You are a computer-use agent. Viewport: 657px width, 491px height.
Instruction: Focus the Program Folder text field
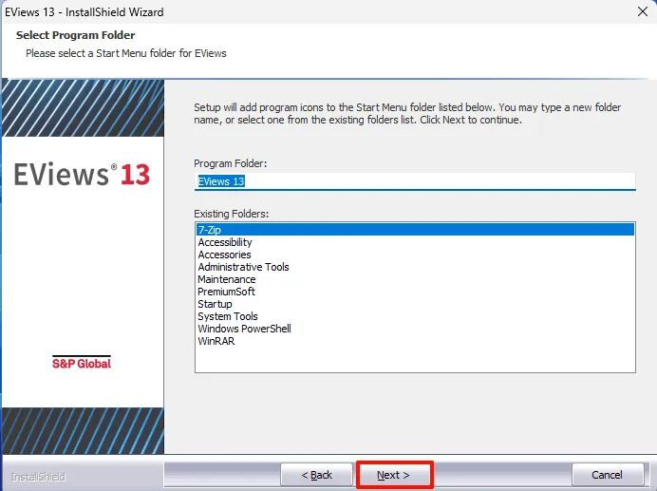(415, 181)
